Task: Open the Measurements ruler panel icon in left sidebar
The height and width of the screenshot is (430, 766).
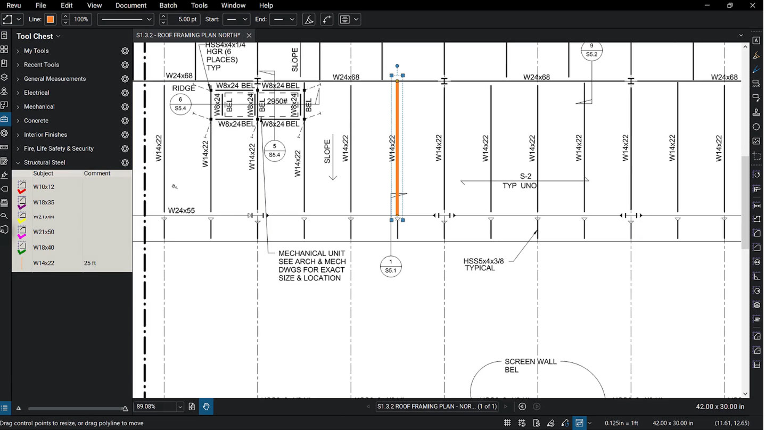Action: tap(4, 147)
